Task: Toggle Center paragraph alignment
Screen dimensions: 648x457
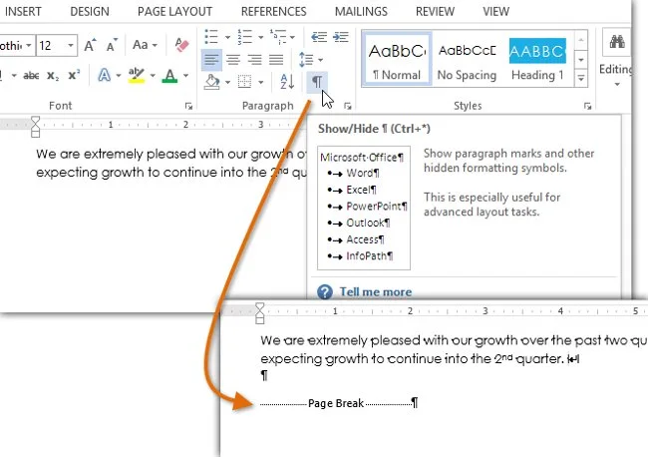Action: click(233, 60)
